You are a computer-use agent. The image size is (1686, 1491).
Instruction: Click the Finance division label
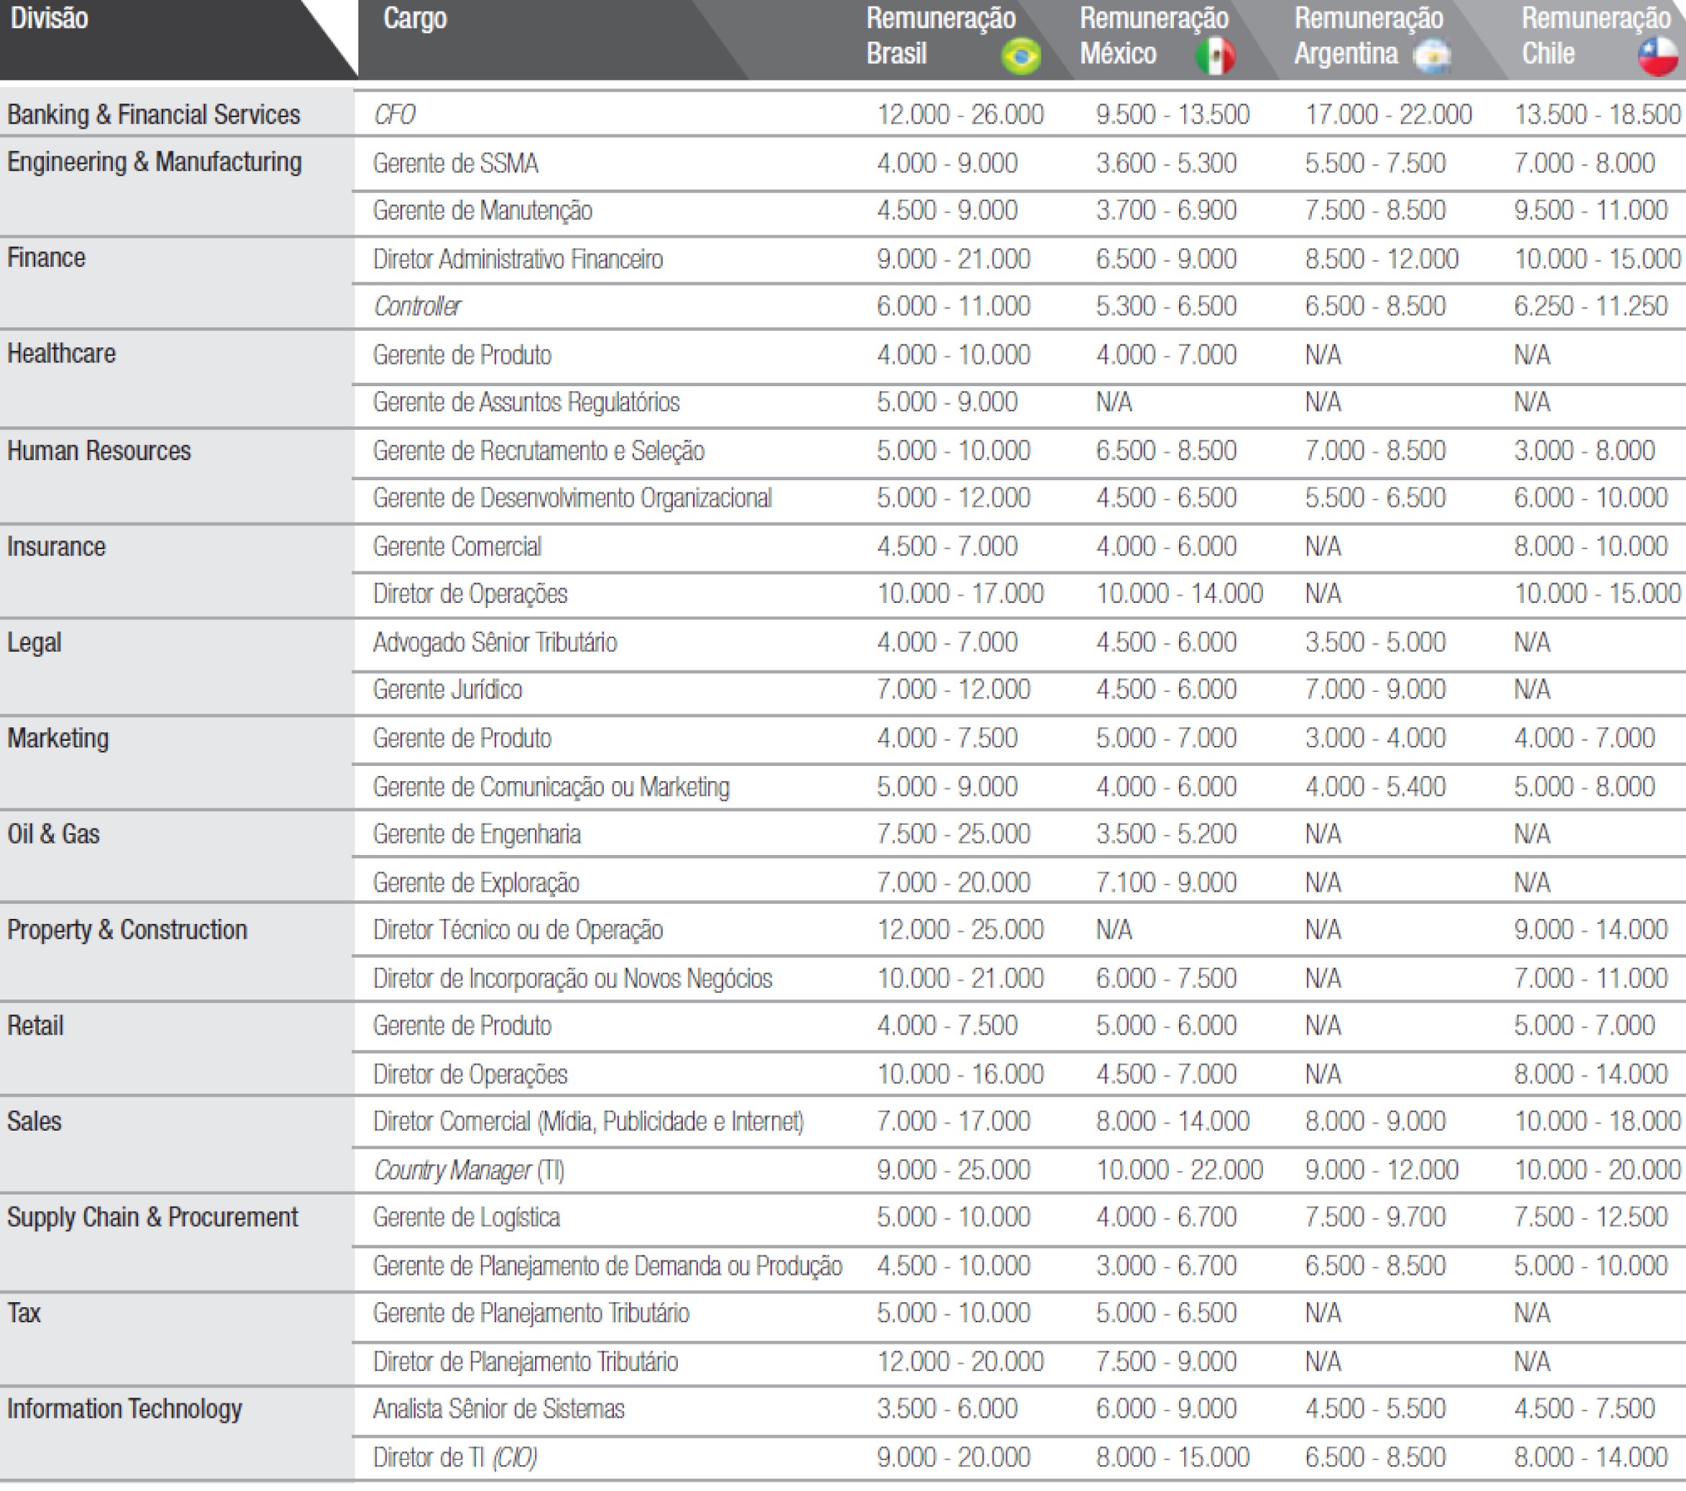46,258
